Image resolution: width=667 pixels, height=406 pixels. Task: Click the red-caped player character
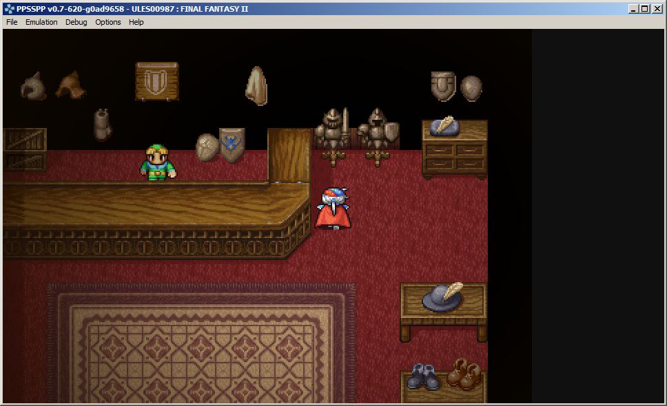click(333, 209)
